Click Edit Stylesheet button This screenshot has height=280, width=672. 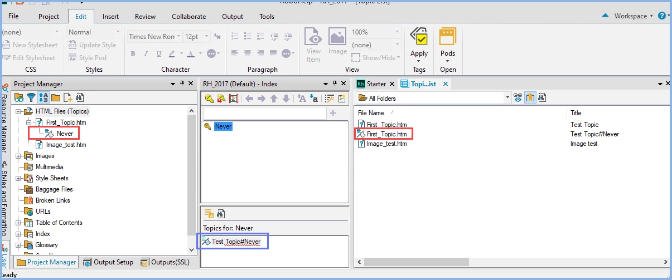coord(29,58)
